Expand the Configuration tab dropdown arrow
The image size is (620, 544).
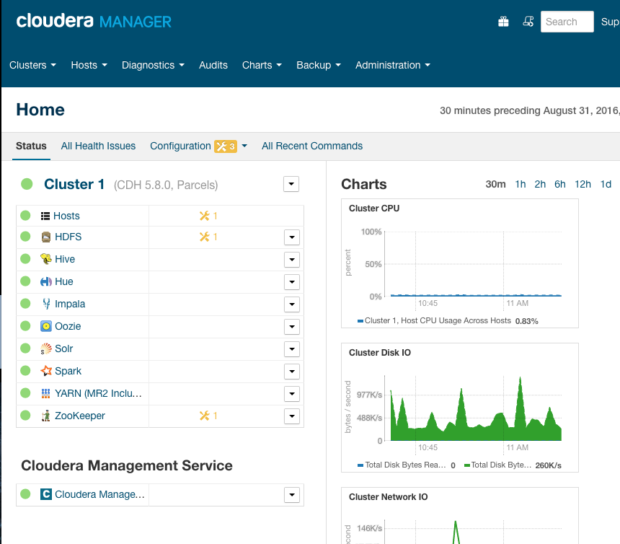[x=244, y=146]
